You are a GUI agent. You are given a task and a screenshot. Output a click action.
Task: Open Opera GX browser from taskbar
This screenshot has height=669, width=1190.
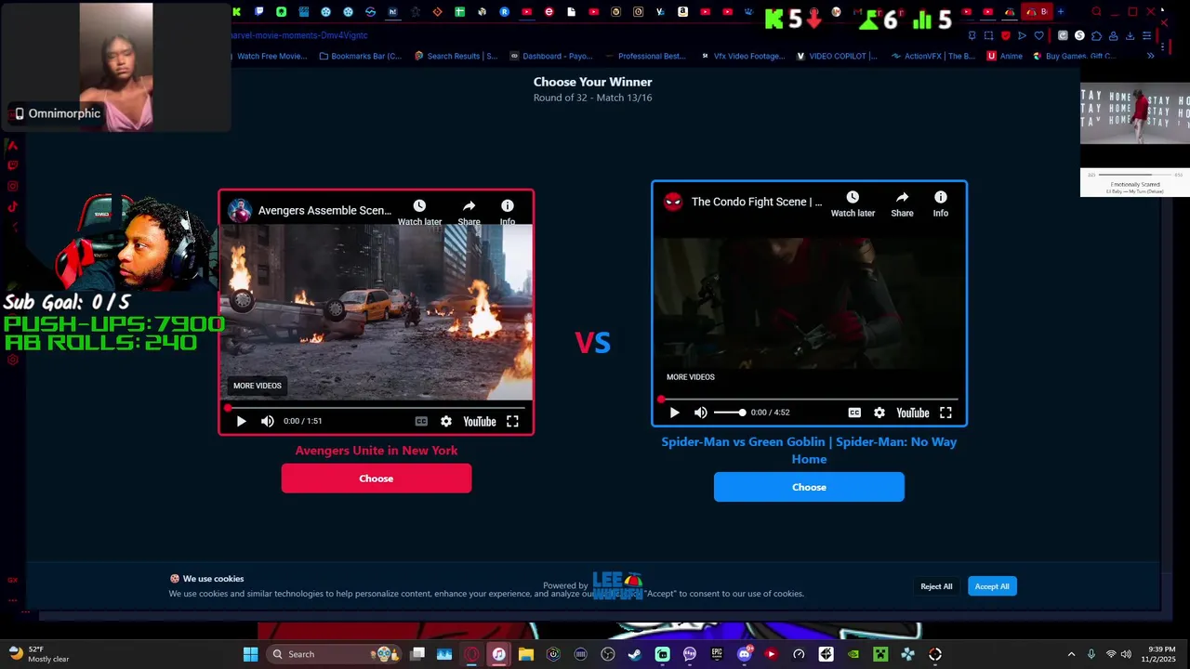471,654
